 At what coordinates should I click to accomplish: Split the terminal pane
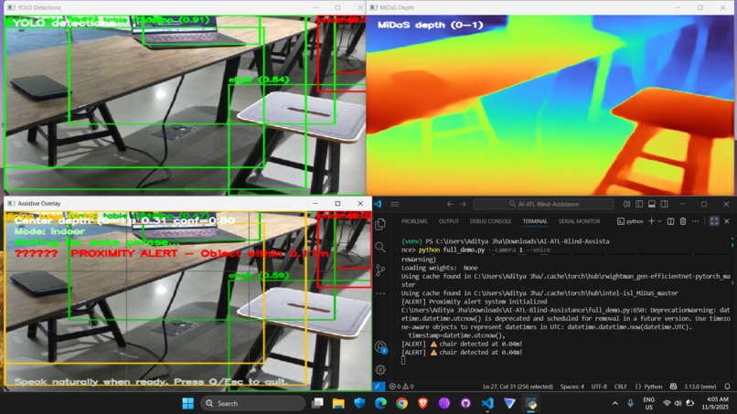[x=671, y=221]
